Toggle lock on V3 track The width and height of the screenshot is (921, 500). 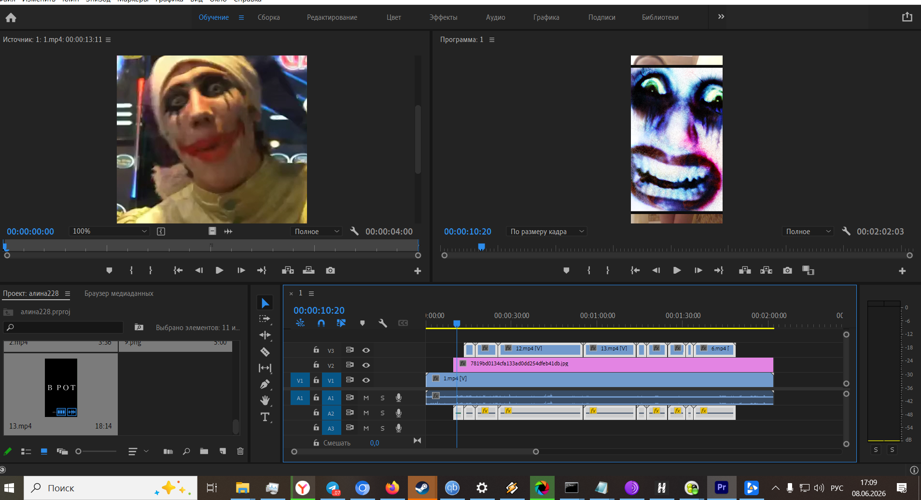316,350
